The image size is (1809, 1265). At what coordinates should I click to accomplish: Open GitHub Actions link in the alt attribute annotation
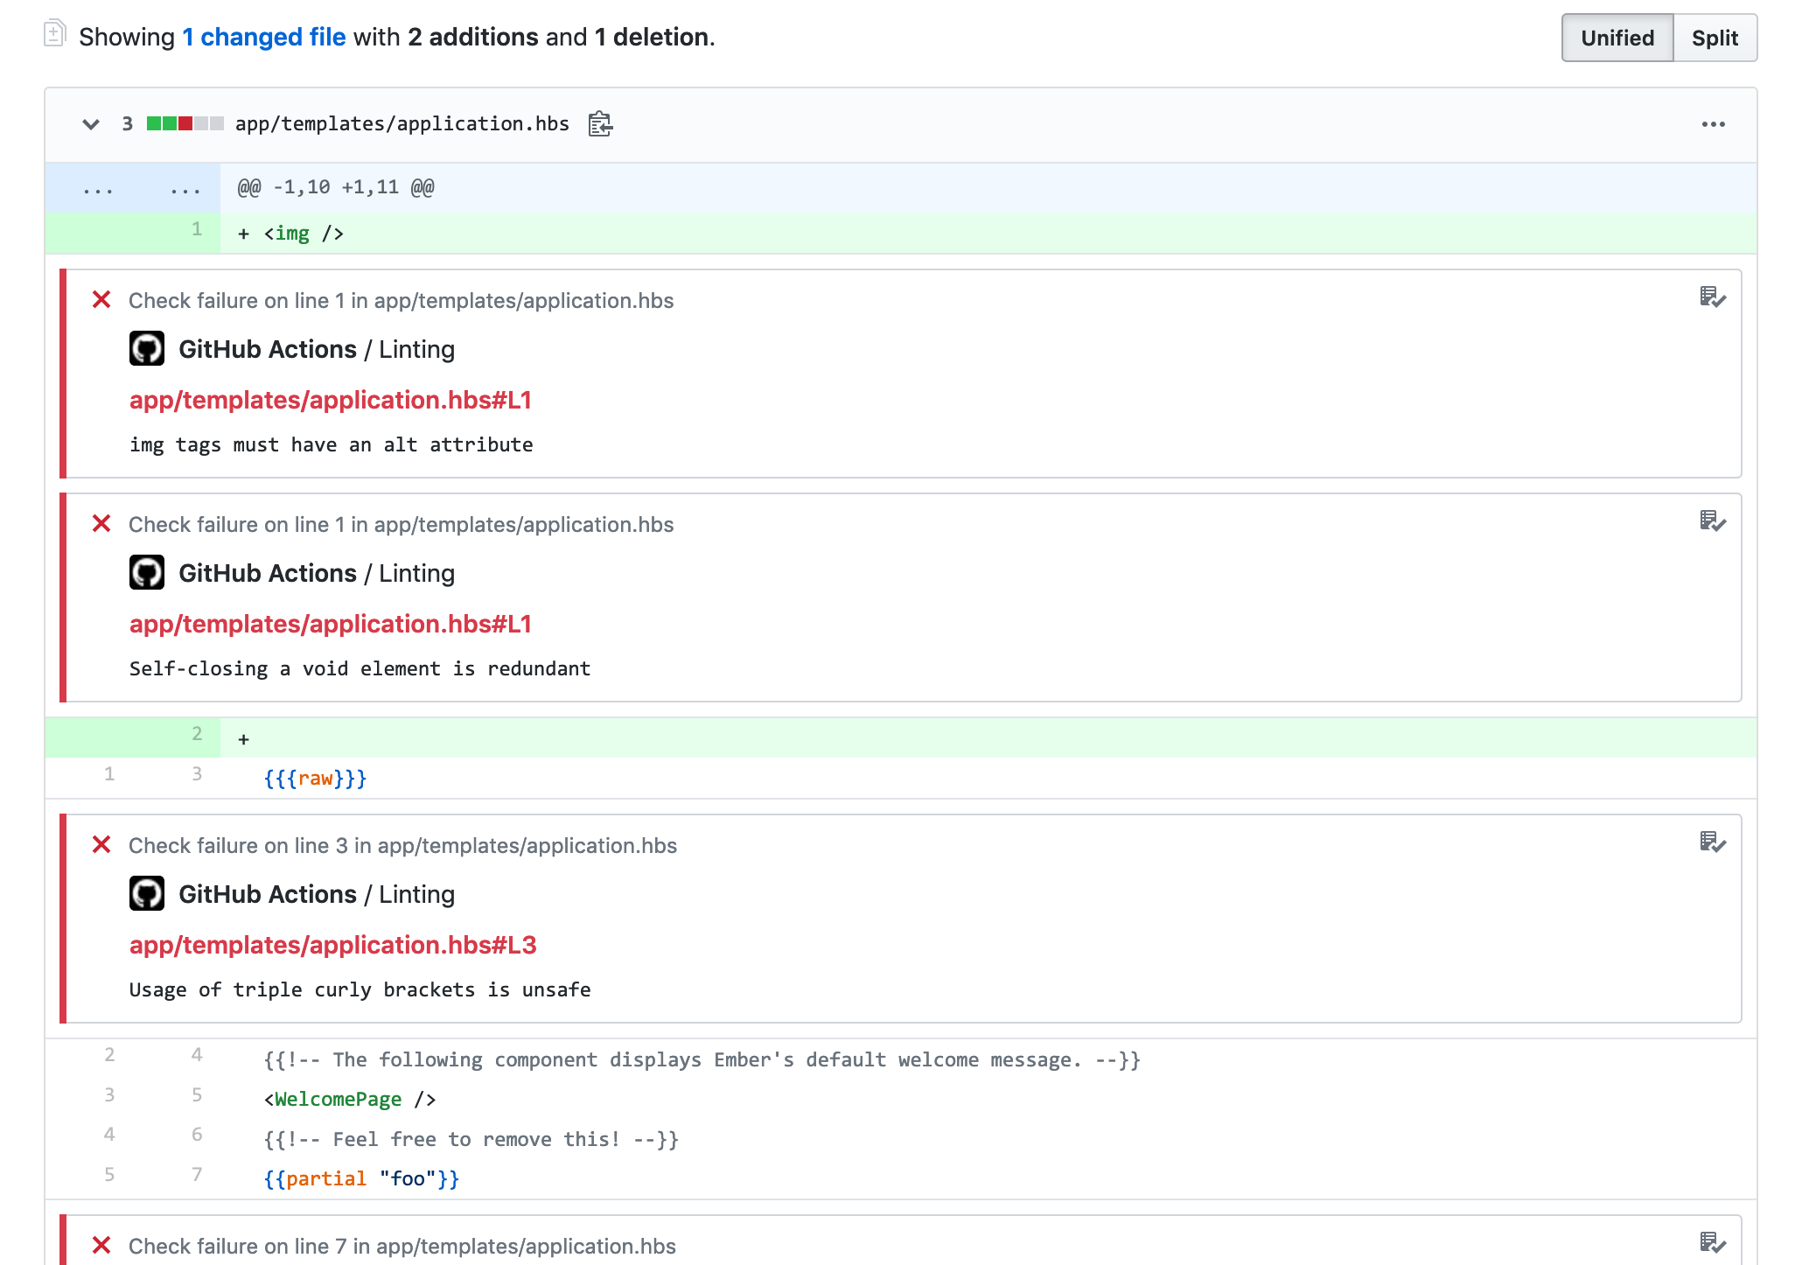point(268,349)
